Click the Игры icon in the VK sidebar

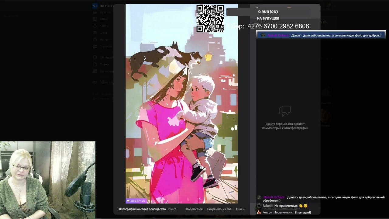click(95, 33)
